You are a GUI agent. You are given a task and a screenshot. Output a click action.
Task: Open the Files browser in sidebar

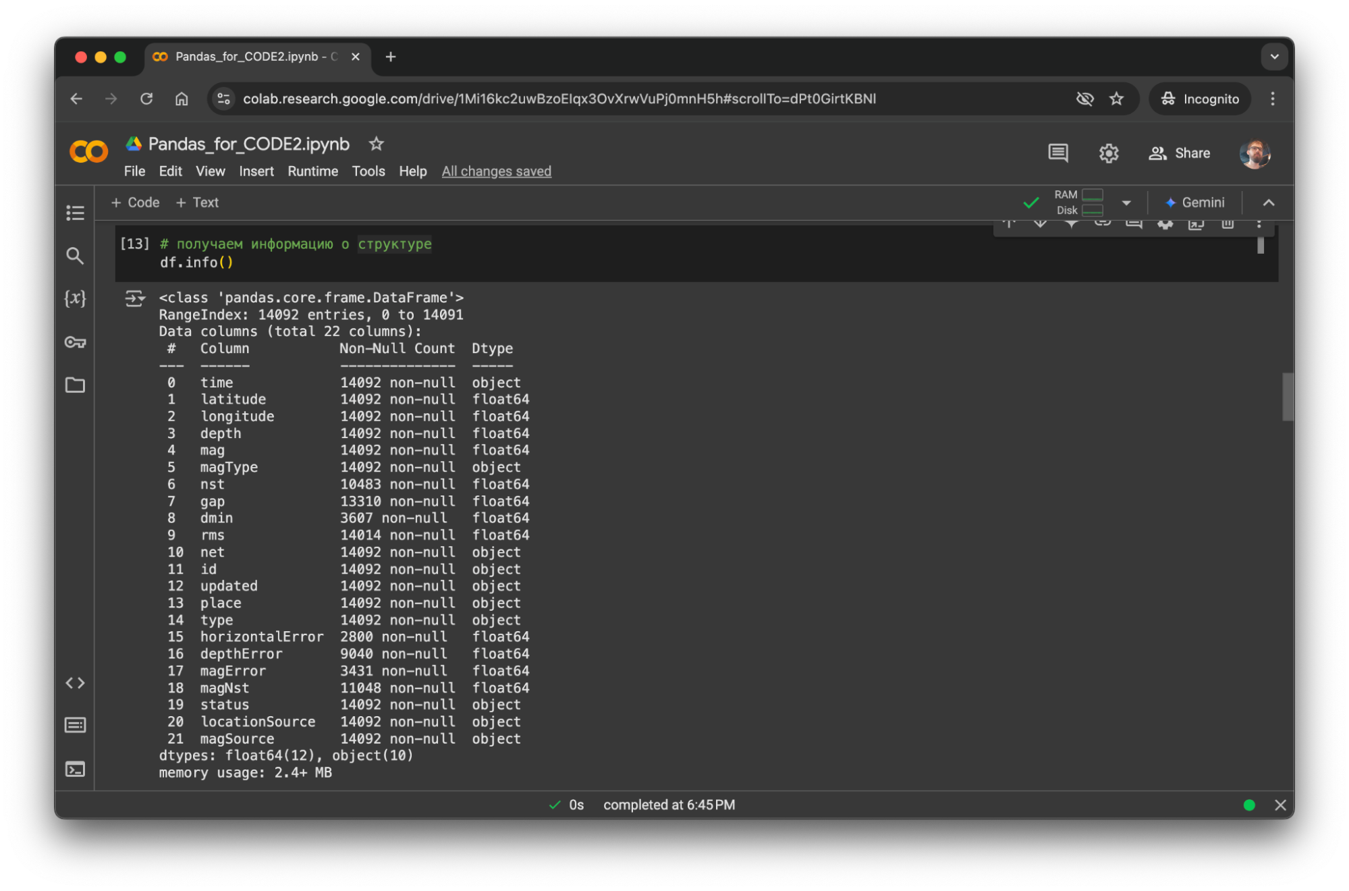tap(75, 385)
